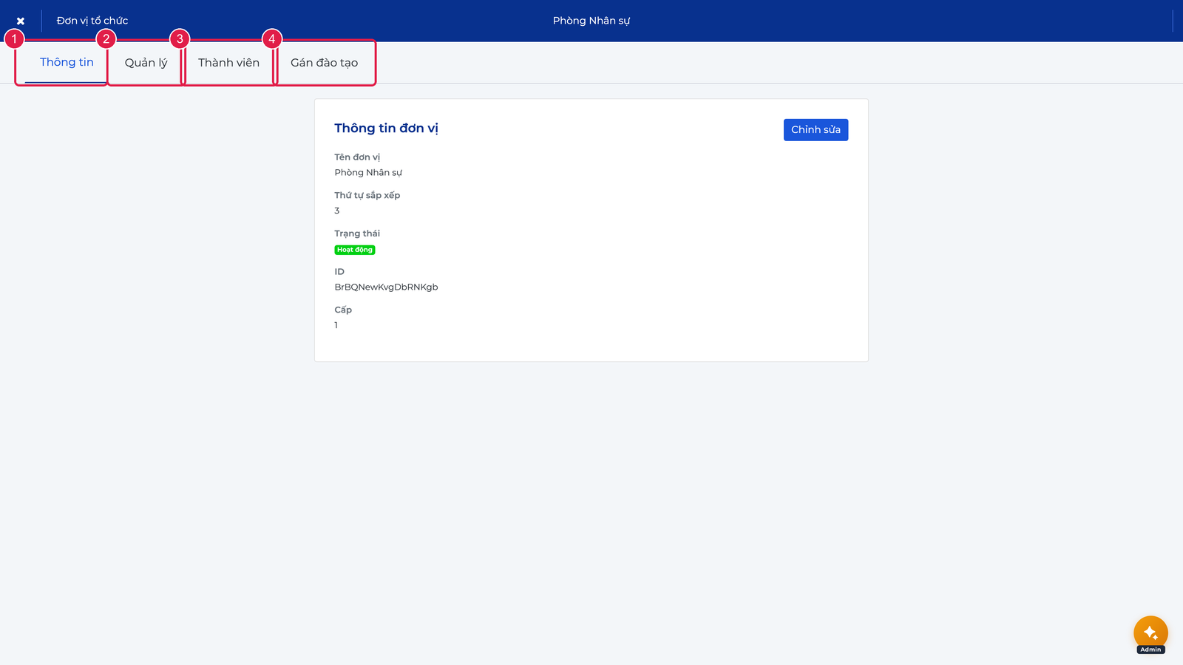The height and width of the screenshot is (665, 1183).
Task: Open the Quản lý tab
Action: tap(146, 63)
